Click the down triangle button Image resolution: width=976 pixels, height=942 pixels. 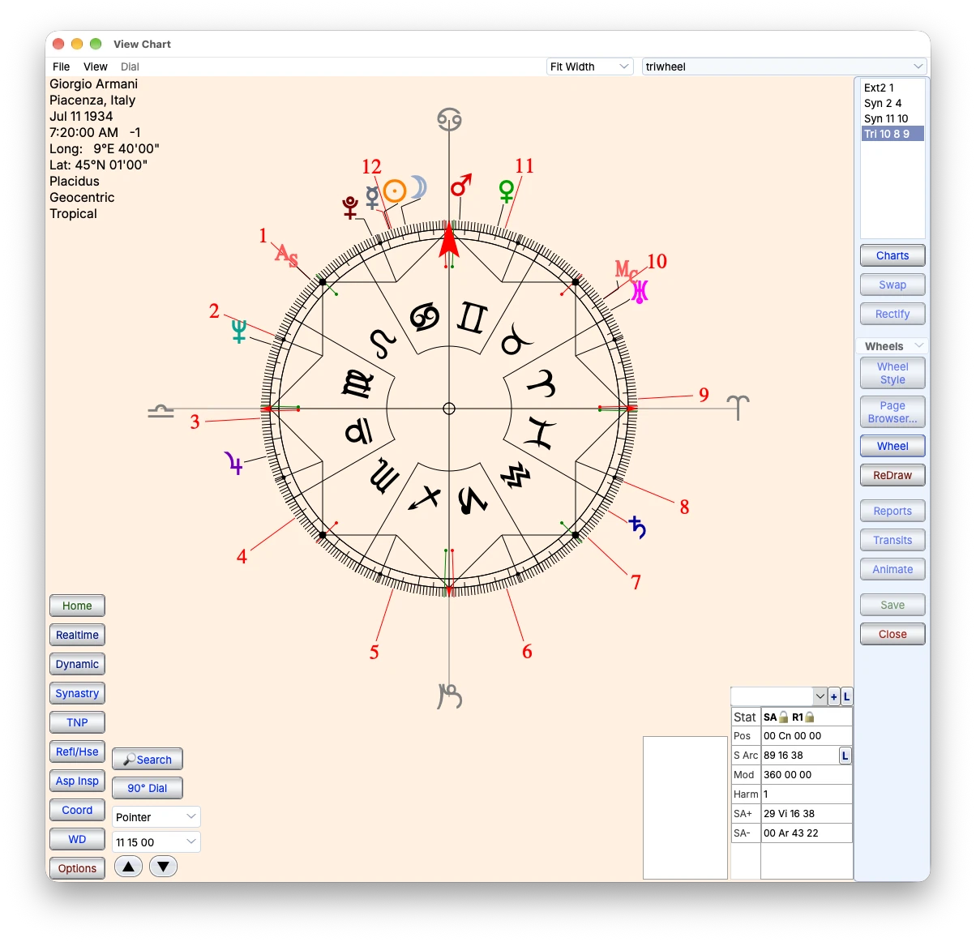pos(163,867)
